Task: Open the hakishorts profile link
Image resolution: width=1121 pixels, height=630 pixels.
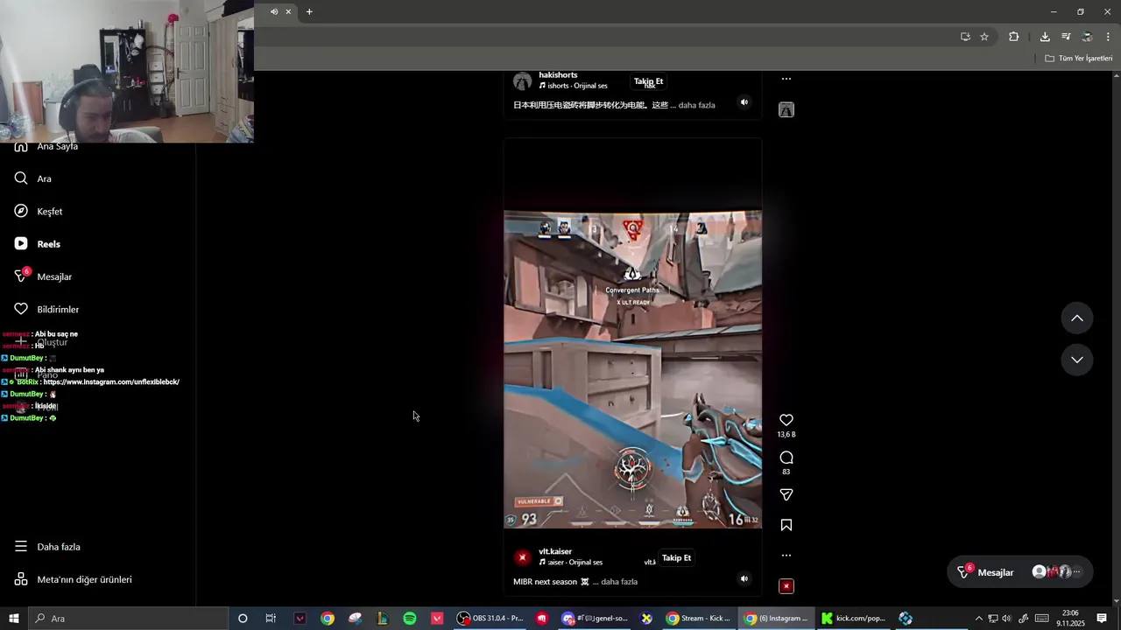Action: [558, 75]
